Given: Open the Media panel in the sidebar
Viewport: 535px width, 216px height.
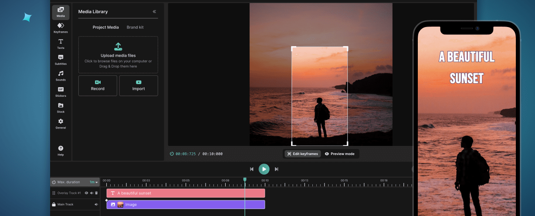Looking at the screenshot, I should click(x=61, y=12).
